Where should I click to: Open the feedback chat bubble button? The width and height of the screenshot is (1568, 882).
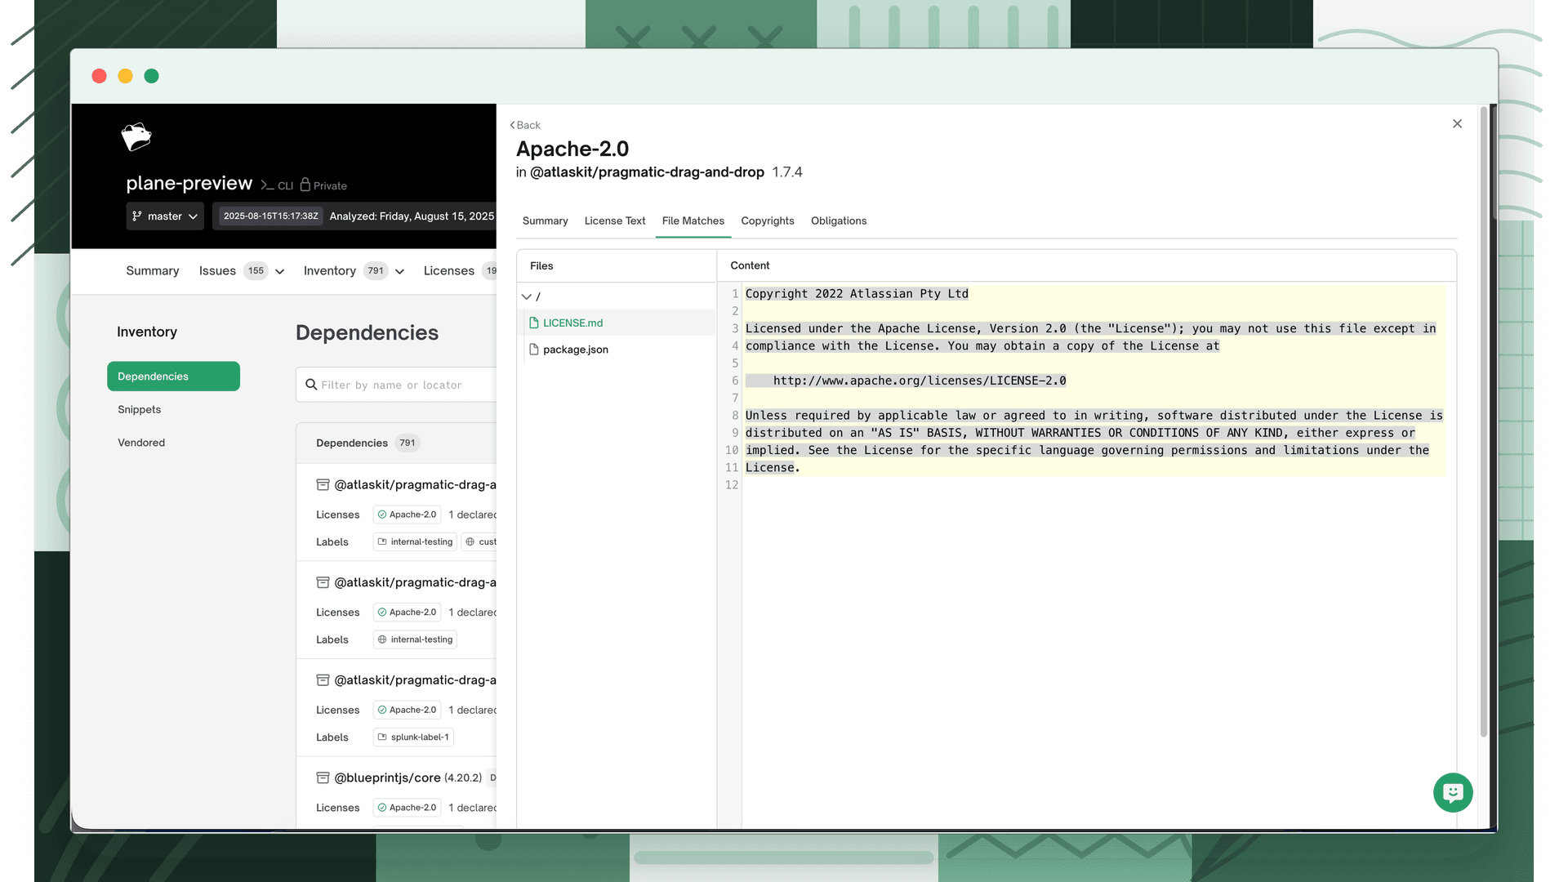tap(1453, 792)
